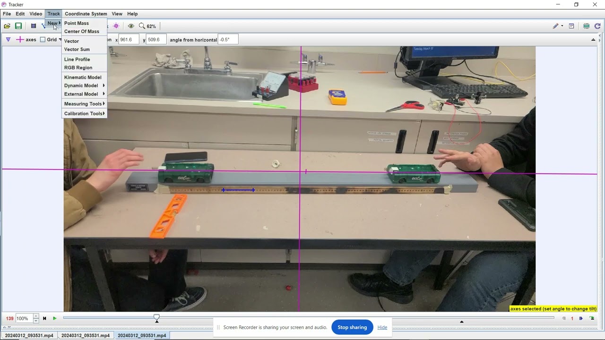Click the axes origin at center
Image resolution: width=605 pixels, height=340 pixels.
[x=300, y=172]
